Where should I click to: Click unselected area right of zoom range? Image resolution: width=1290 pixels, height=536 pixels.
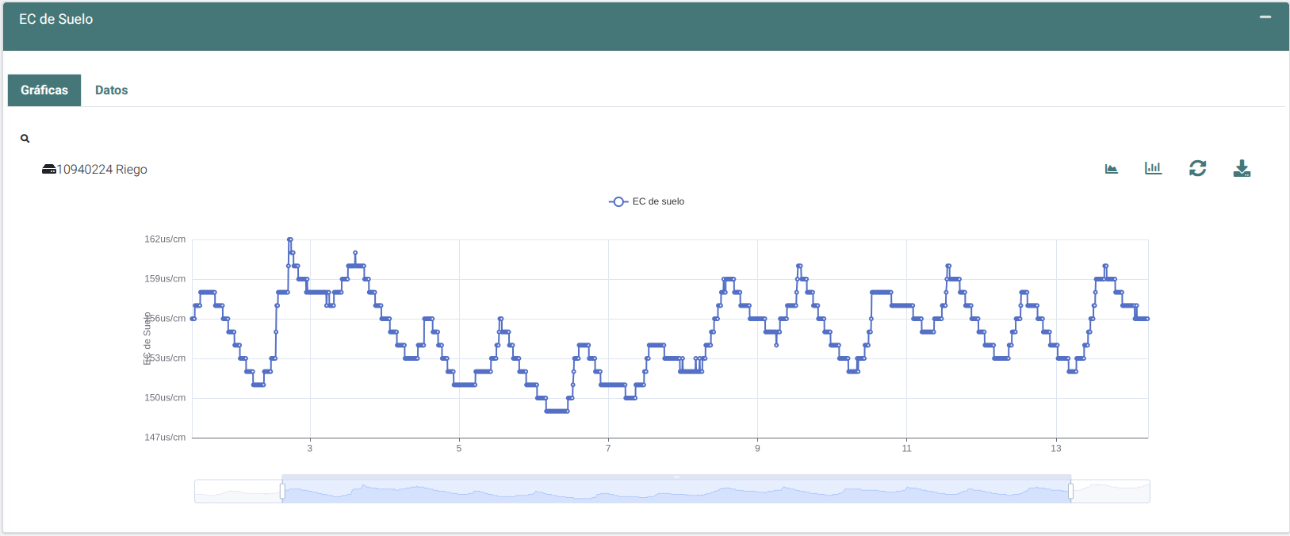(x=1110, y=492)
